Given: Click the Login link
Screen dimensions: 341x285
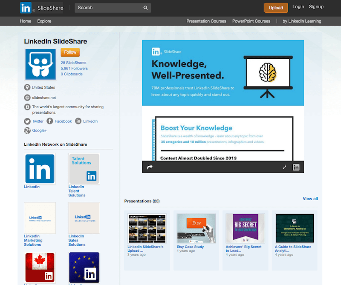Looking at the screenshot, I should 298,7.
